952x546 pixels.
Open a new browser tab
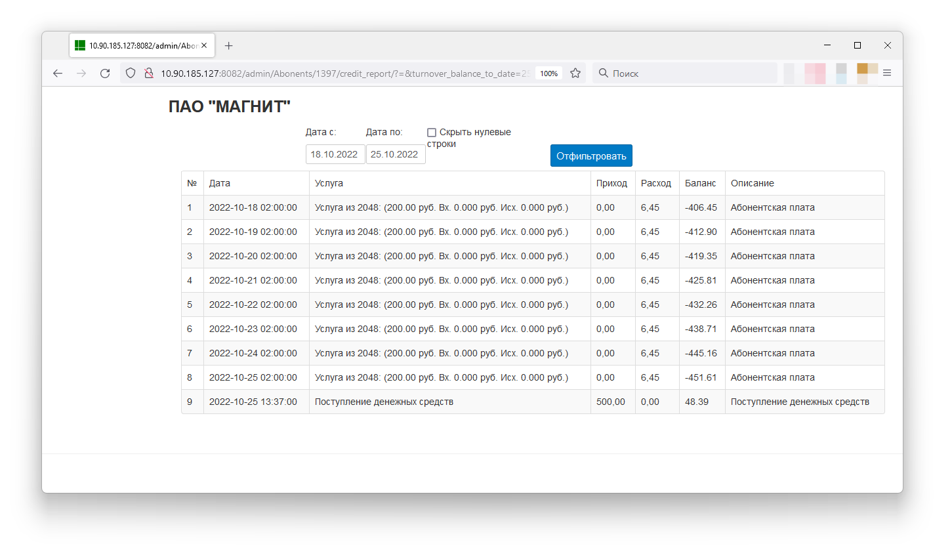[x=228, y=45]
